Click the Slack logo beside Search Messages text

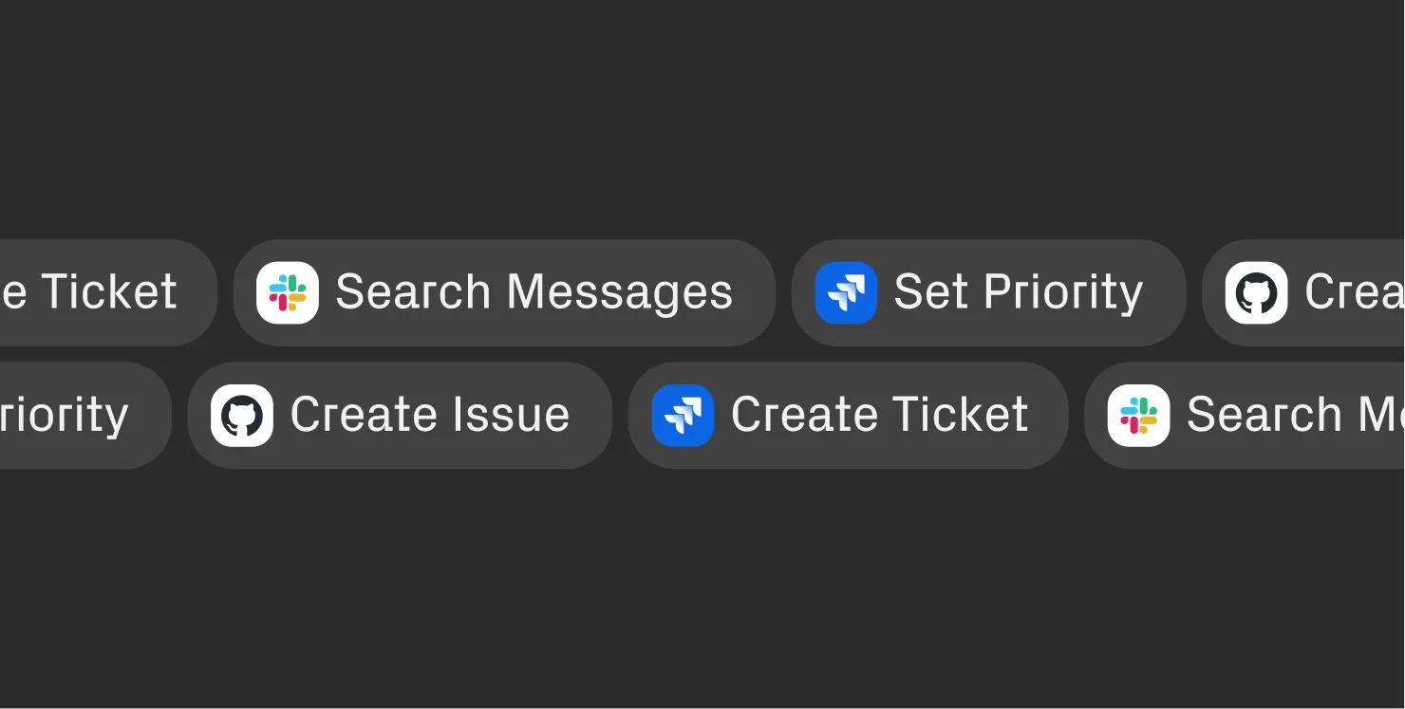click(x=288, y=292)
